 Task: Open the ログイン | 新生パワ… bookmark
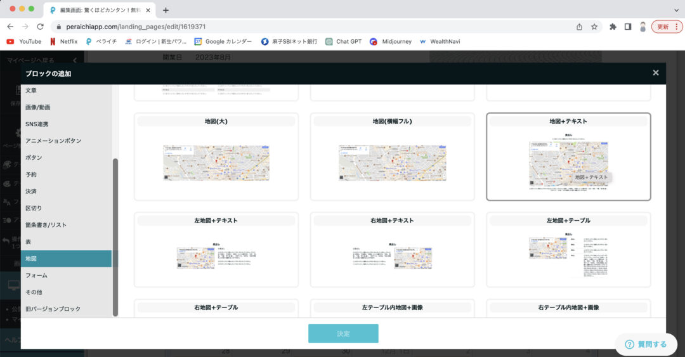[x=155, y=41]
